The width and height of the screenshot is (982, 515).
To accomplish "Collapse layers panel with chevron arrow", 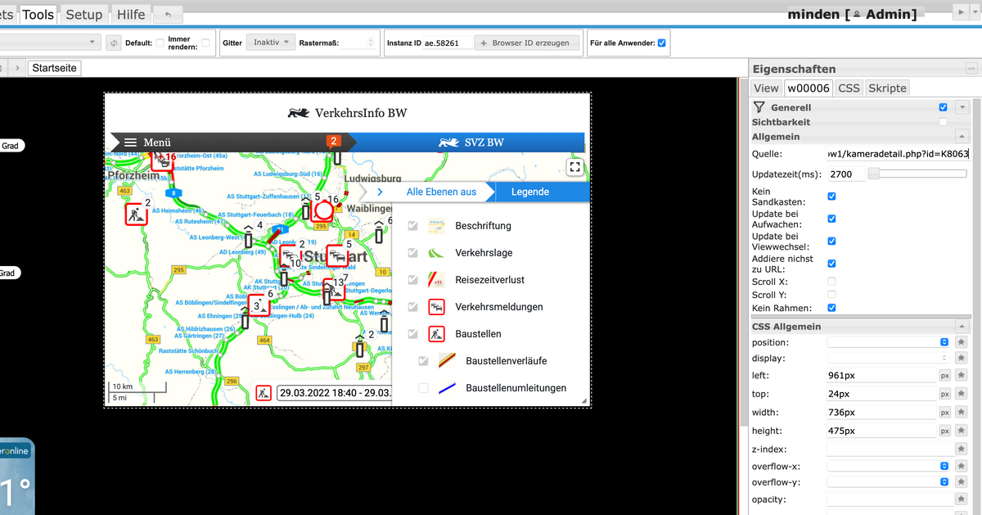I will [381, 192].
